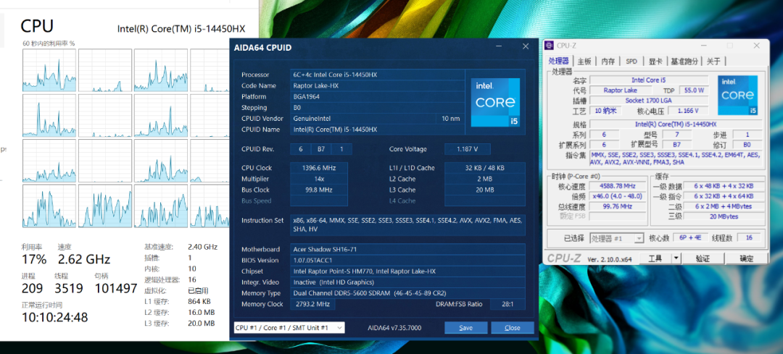Select the 显卡 tab in CPU-Z
This screenshot has width=783, height=354.
[x=655, y=62]
